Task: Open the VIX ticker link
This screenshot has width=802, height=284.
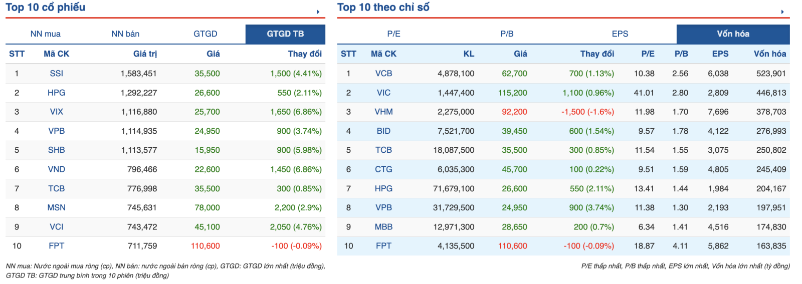Action: pyautogui.click(x=57, y=112)
